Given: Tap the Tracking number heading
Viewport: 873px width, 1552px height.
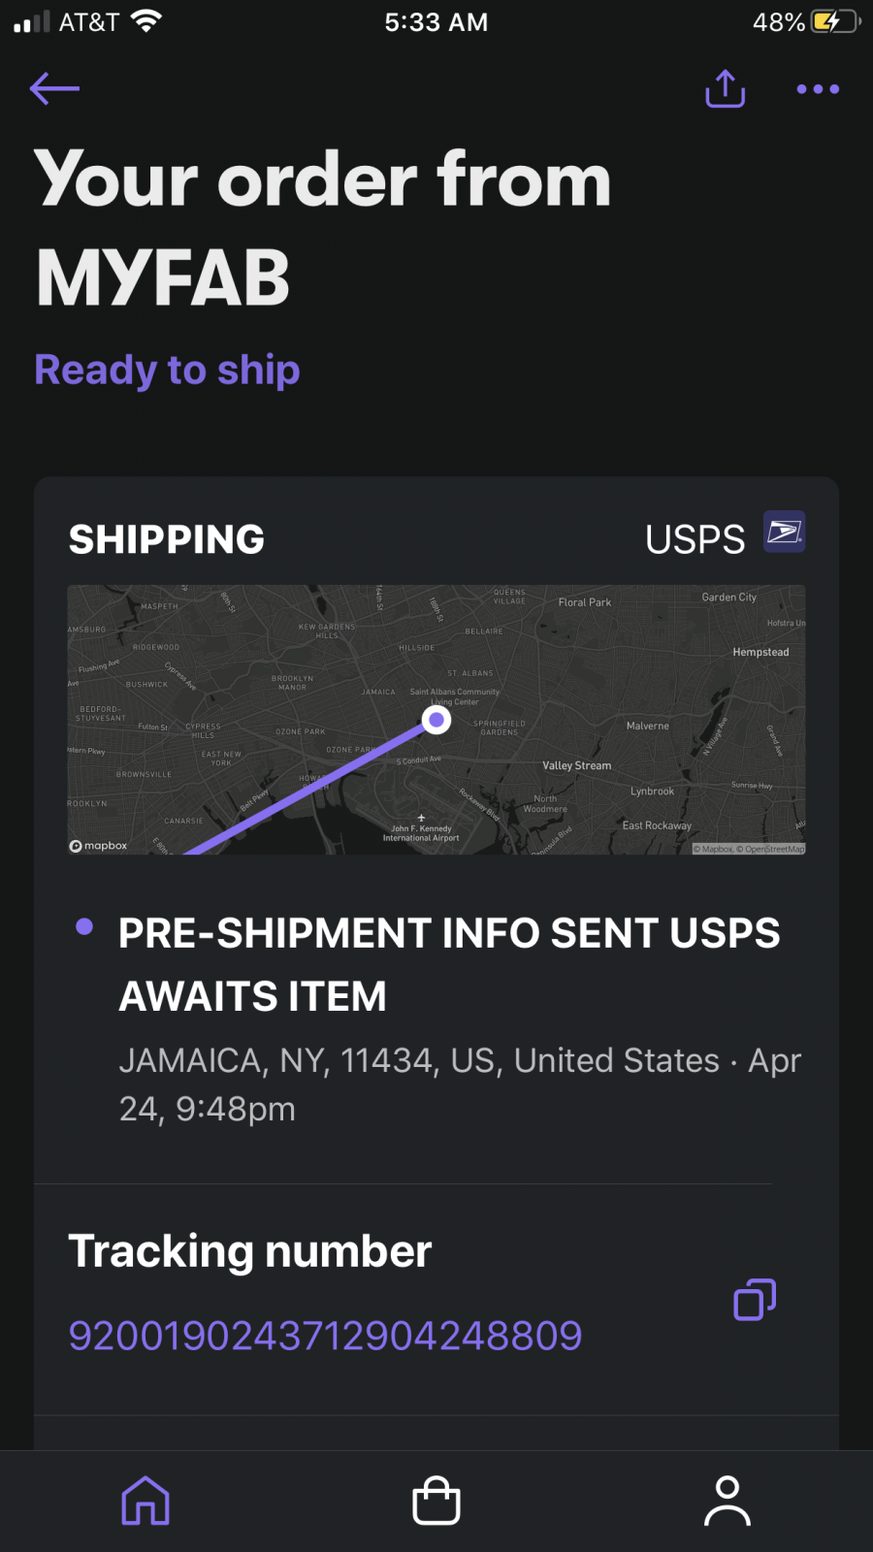Looking at the screenshot, I should click(250, 1251).
